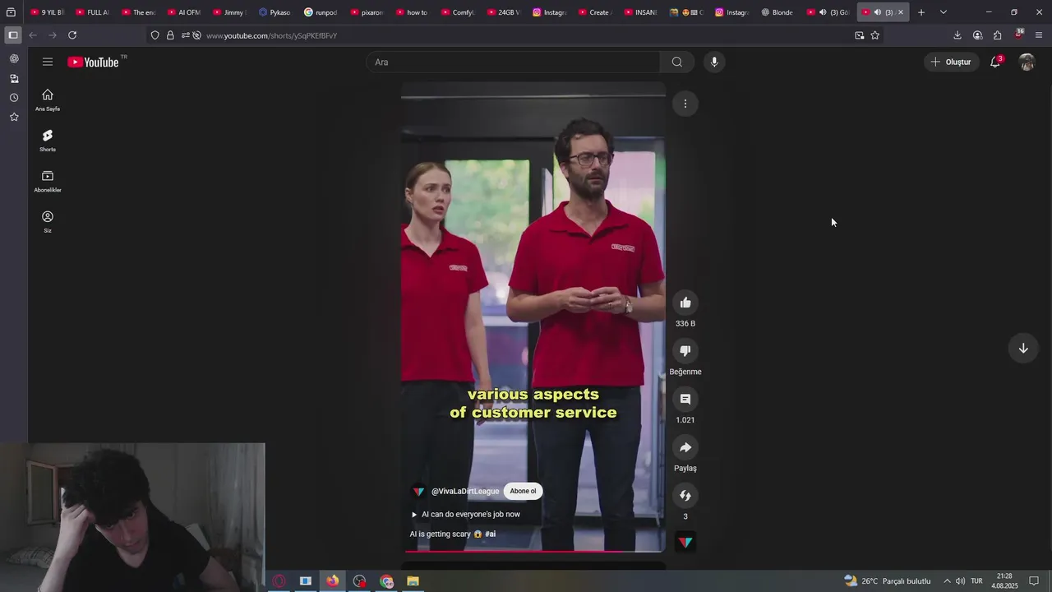Screen dimensions: 1052x592
Task: Open Ana Sayfa in the sidebar
Action: click(48, 99)
